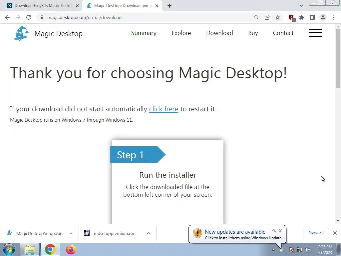Open a new tab with plus button
Image resolution: width=341 pixels, height=256 pixels.
tap(170, 6)
